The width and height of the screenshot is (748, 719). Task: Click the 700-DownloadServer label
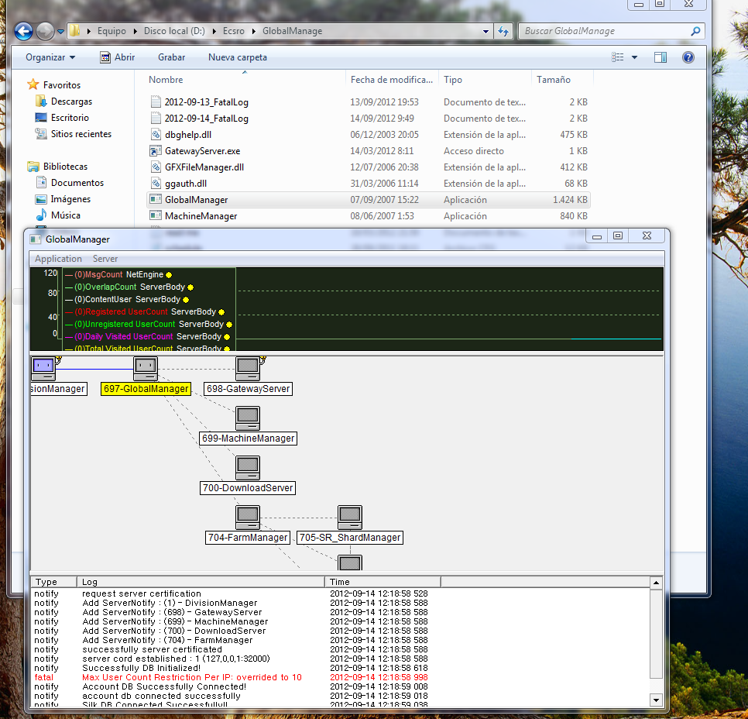tap(248, 488)
